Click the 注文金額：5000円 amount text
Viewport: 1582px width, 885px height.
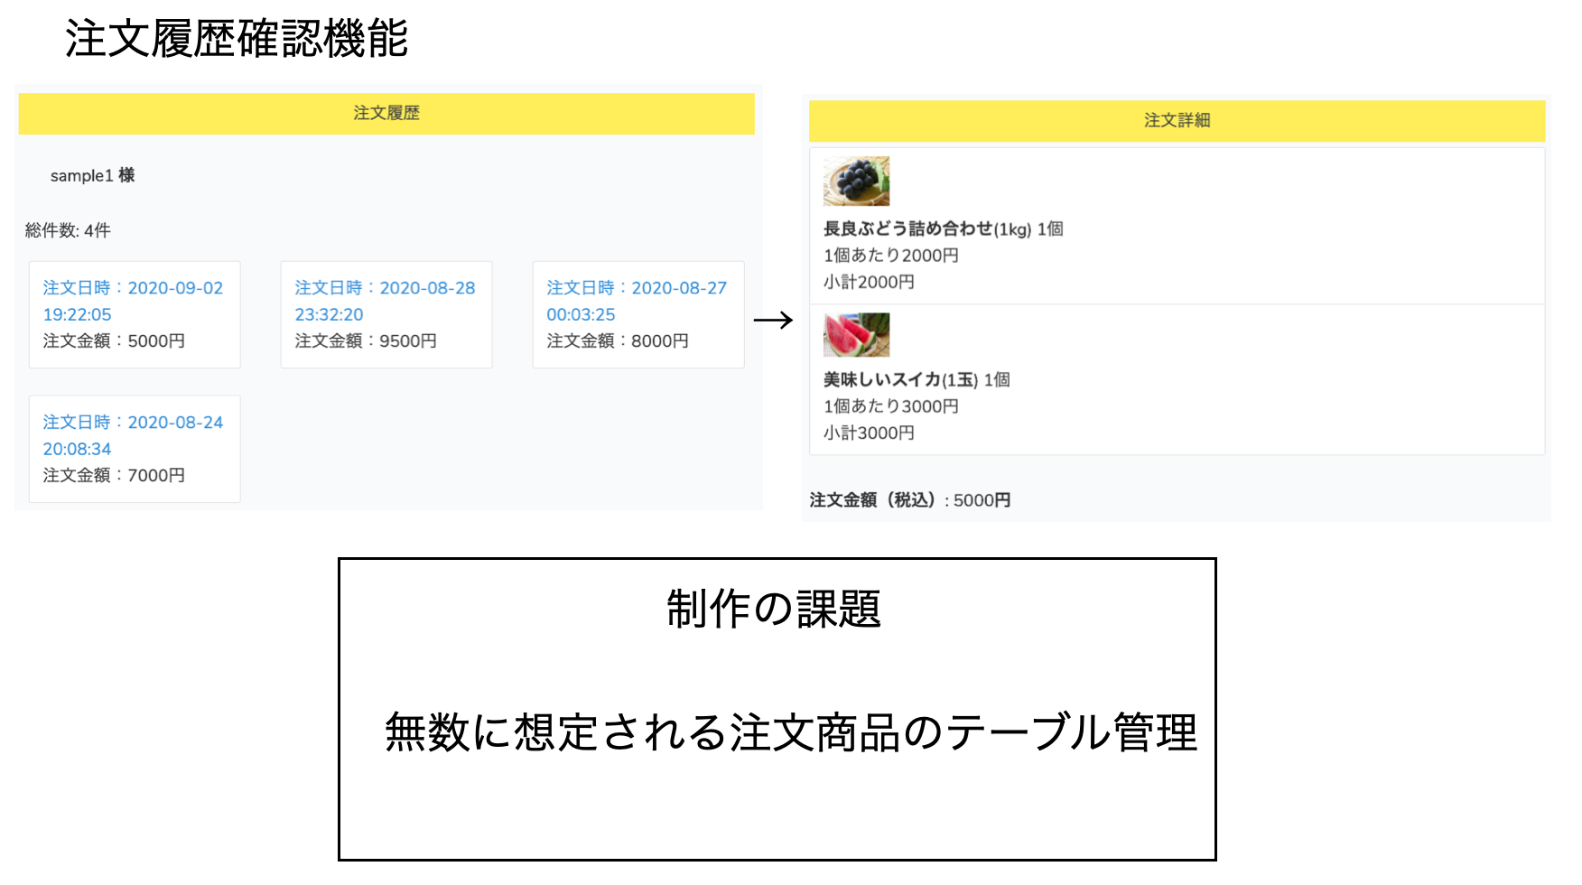pos(111,341)
